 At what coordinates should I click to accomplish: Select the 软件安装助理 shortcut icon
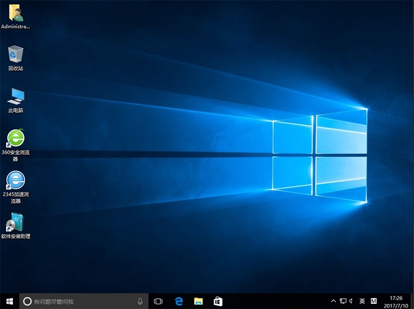tap(16, 226)
